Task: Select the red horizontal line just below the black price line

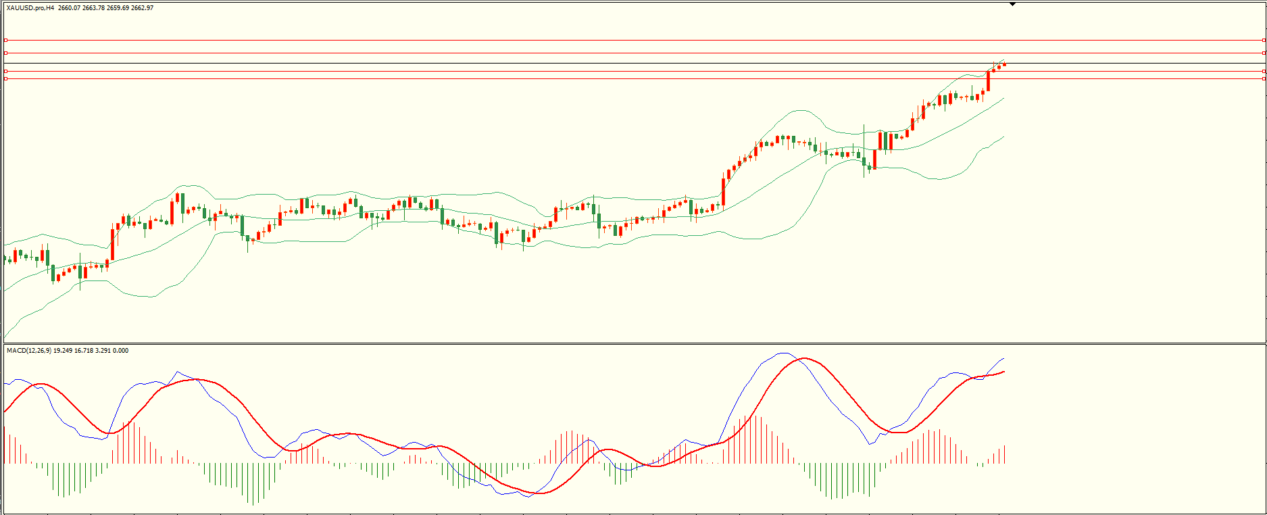Action: 634,71
